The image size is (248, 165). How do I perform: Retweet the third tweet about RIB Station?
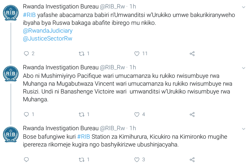coord(82,160)
